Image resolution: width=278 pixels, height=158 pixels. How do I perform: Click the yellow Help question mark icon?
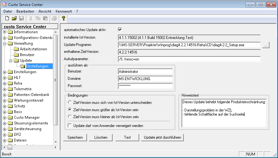tap(64, 18)
